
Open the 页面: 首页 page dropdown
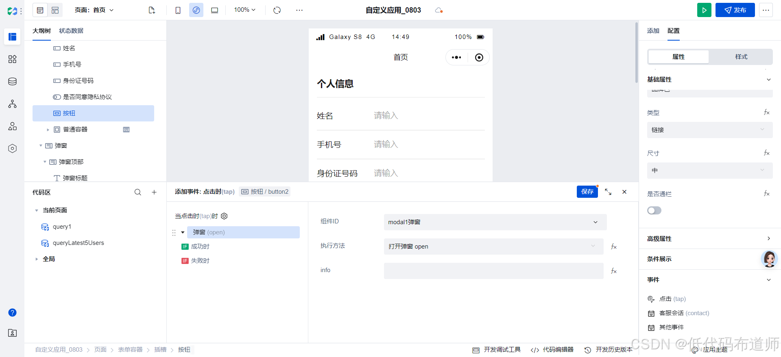(94, 10)
